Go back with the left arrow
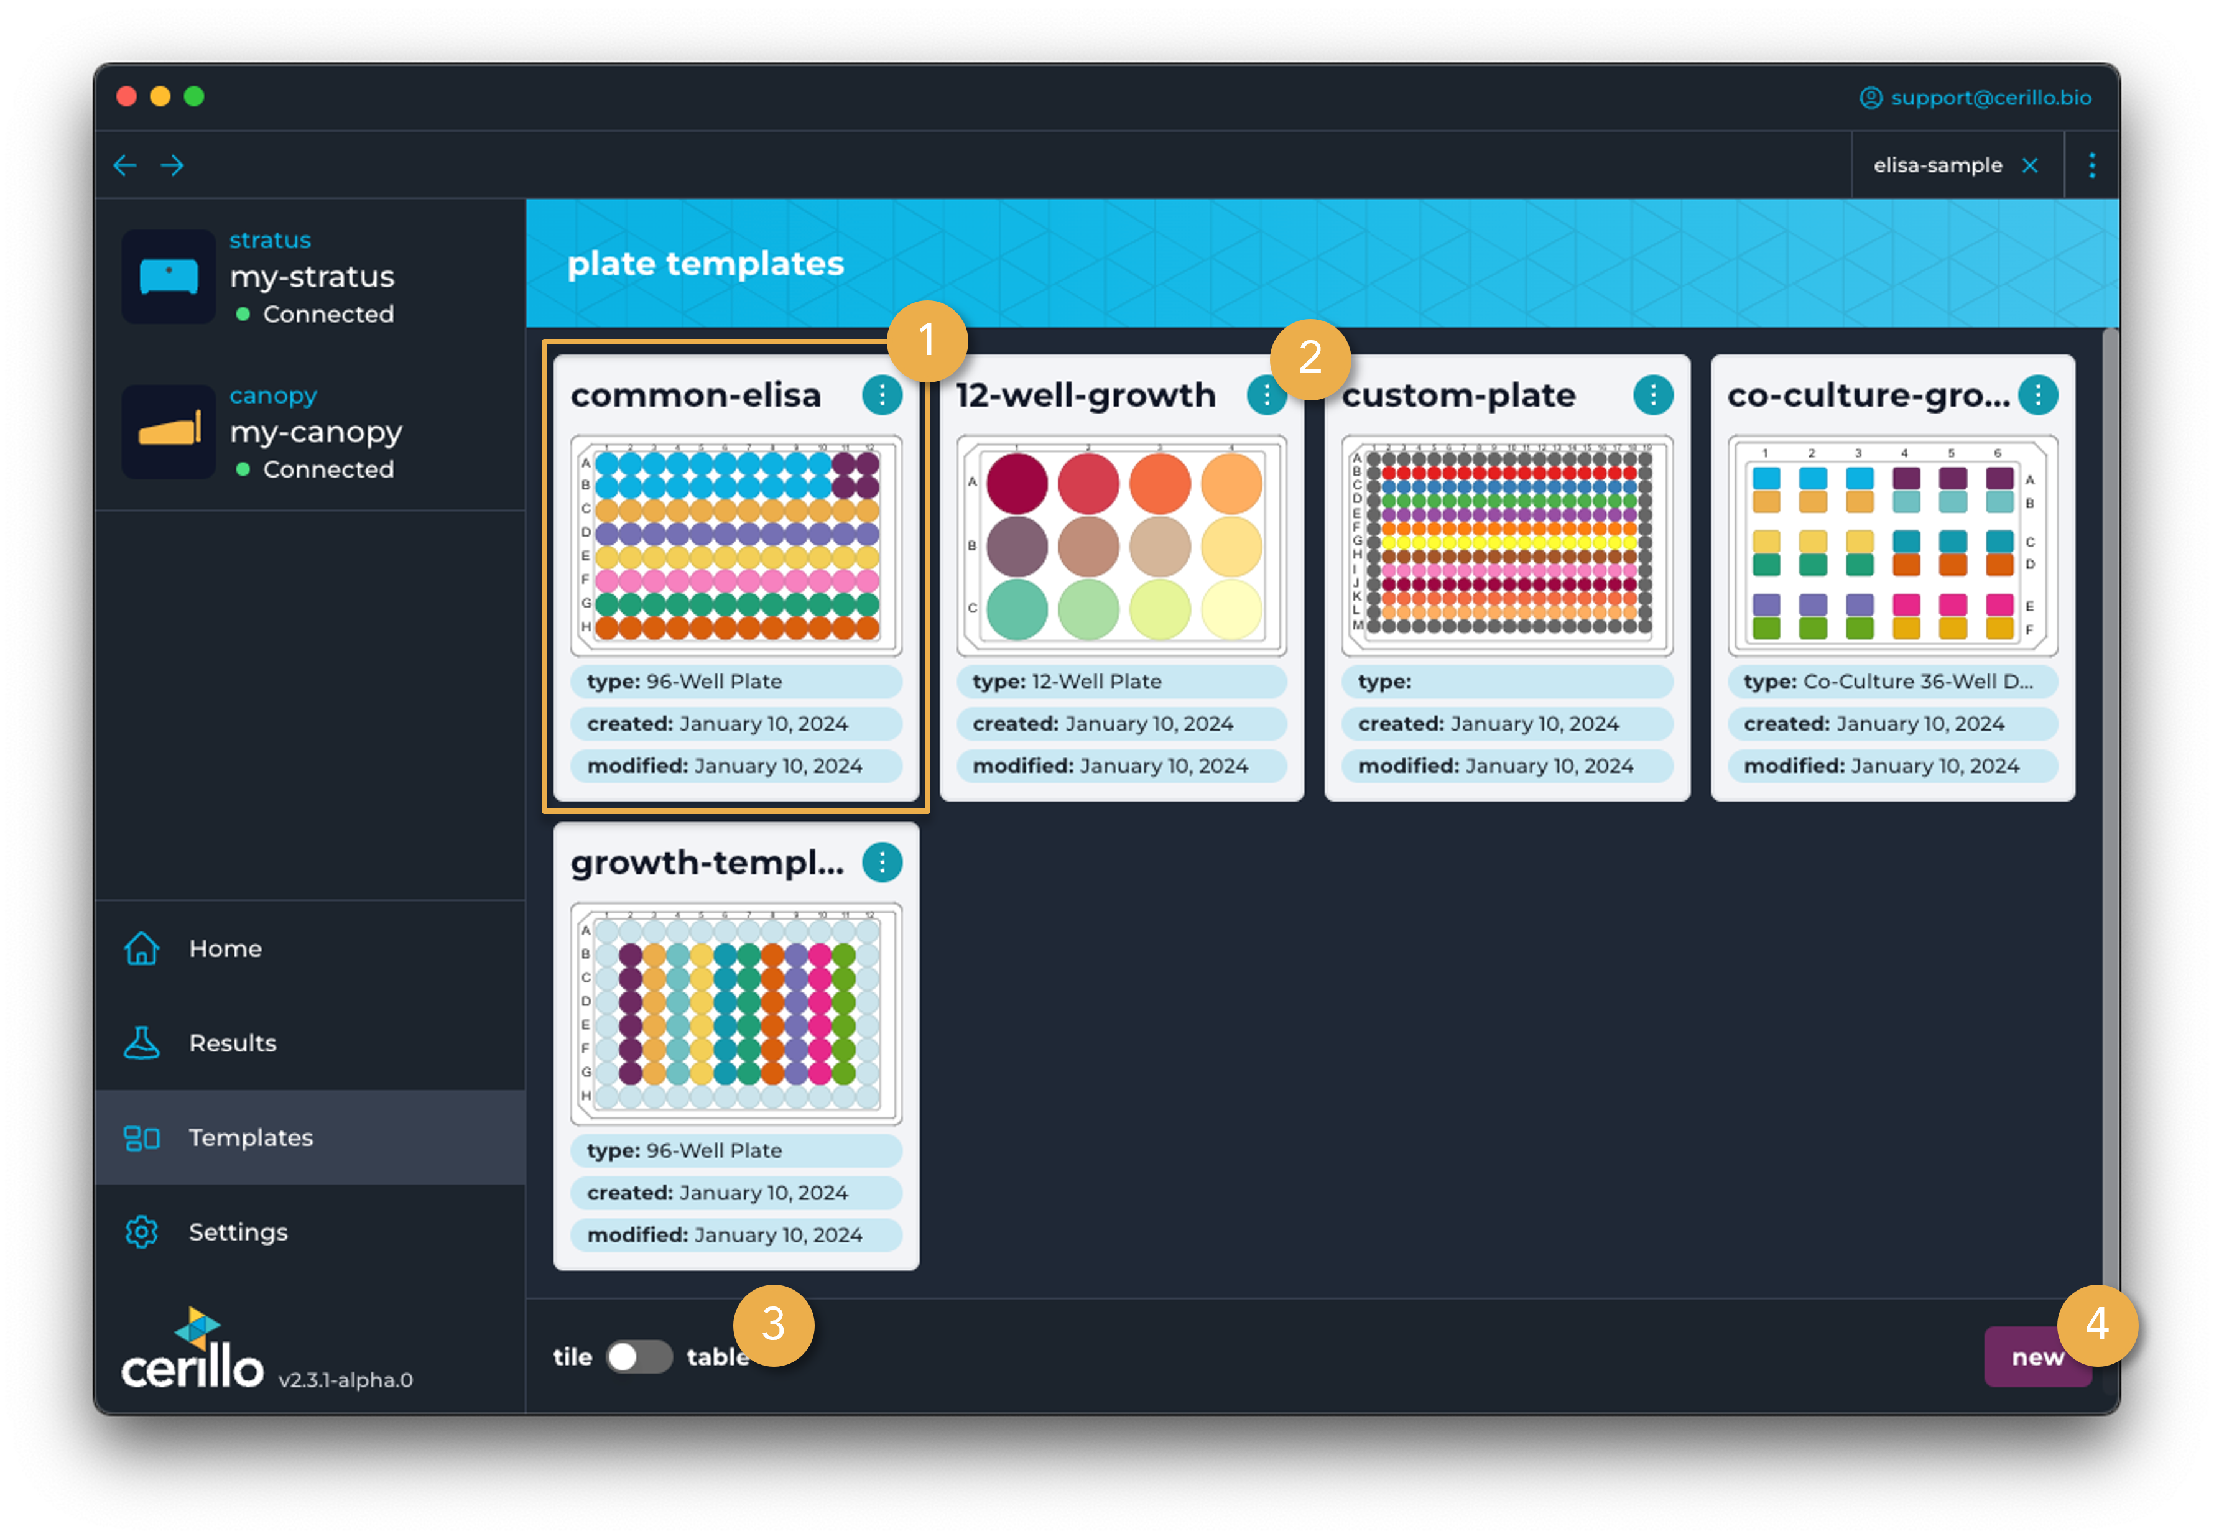This screenshot has width=2214, height=1539. (x=124, y=165)
